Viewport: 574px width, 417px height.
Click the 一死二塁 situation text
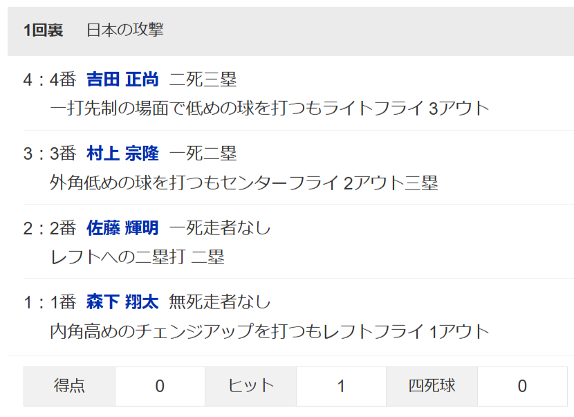point(203,154)
